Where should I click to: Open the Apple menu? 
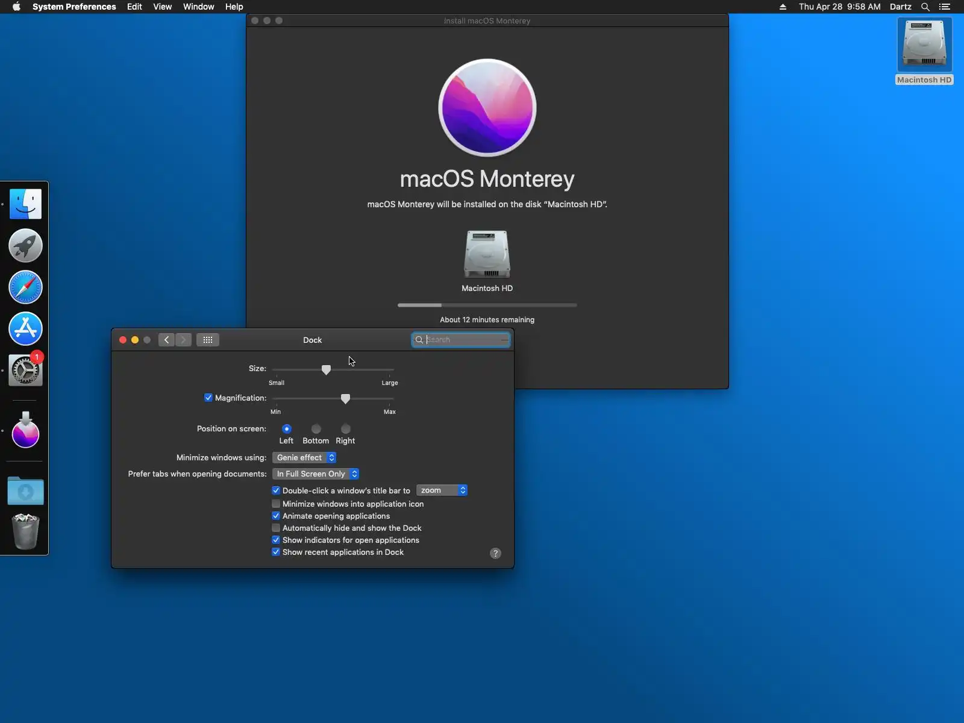click(16, 7)
